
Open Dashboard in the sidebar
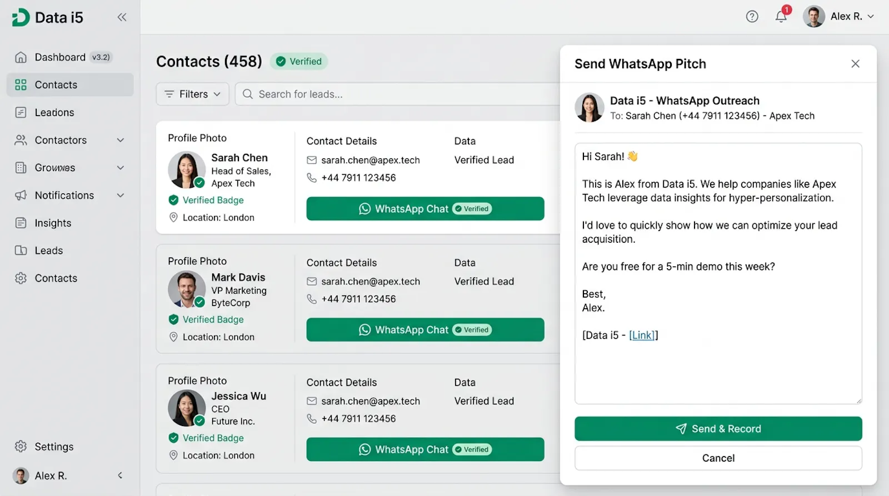(70, 57)
